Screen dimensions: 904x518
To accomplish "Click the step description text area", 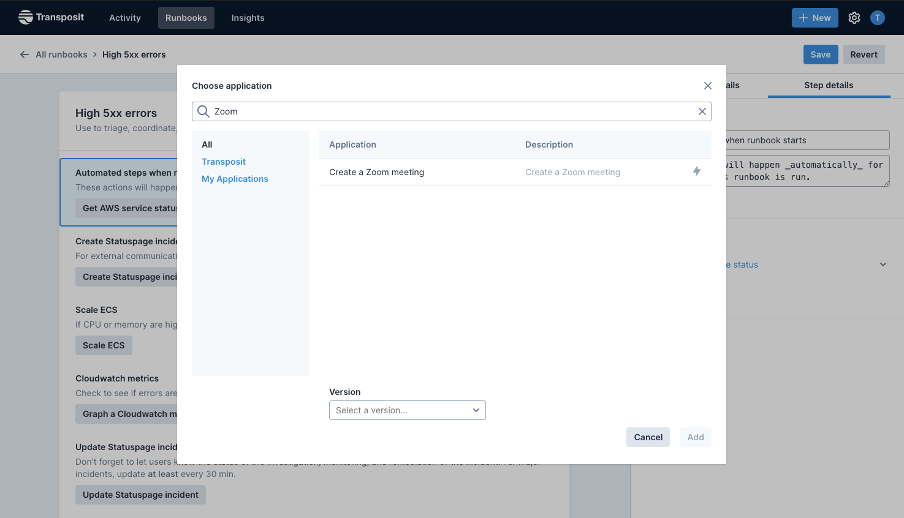I will pyautogui.click(x=807, y=171).
